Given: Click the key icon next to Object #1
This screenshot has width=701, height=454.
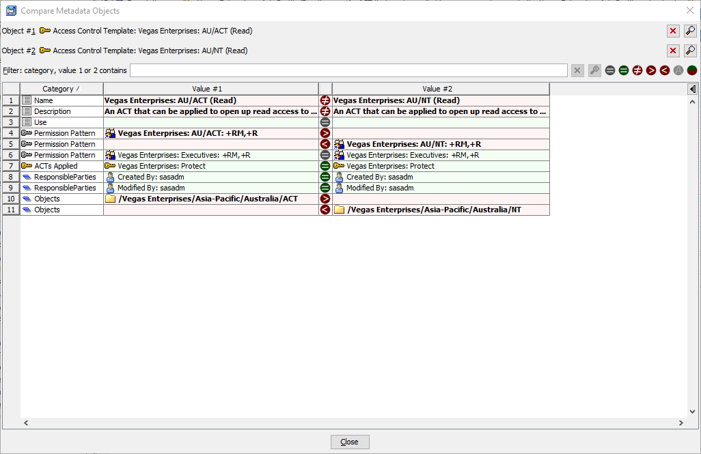Looking at the screenshot, I should tap(44, 31).
